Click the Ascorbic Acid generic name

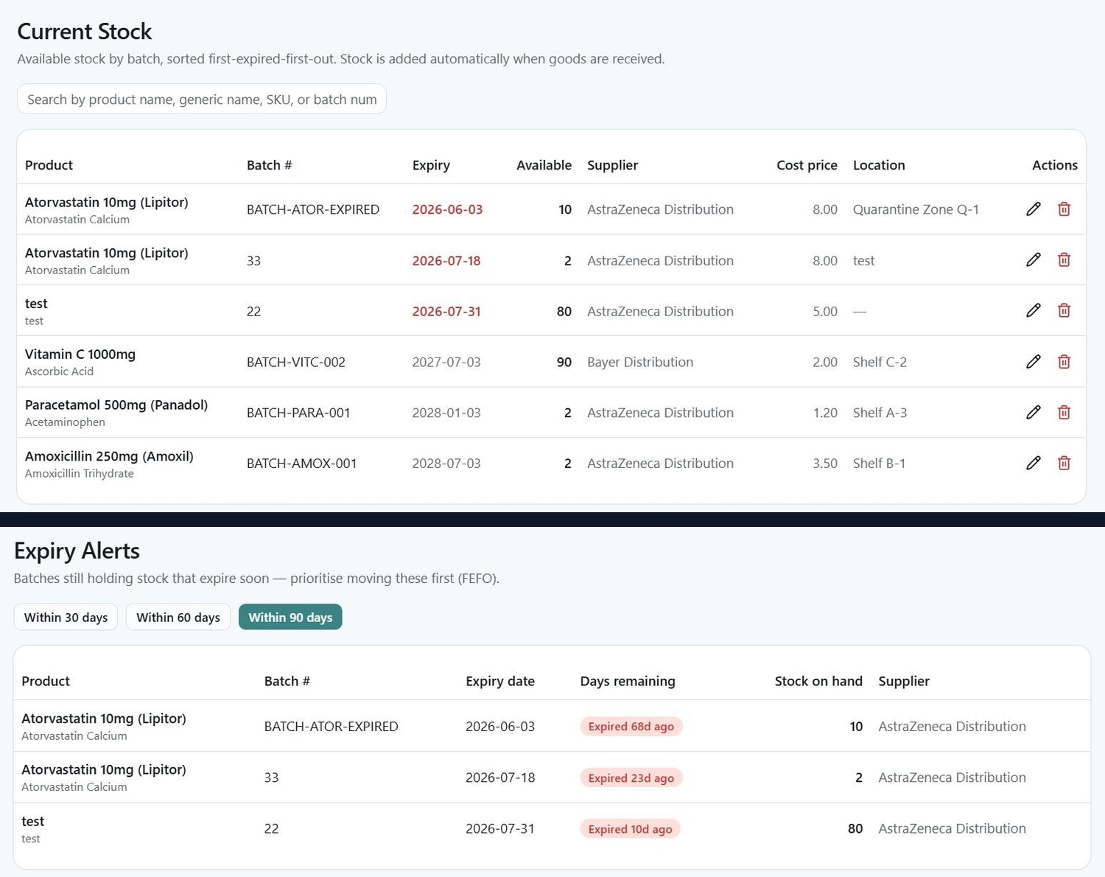[59, 371]
